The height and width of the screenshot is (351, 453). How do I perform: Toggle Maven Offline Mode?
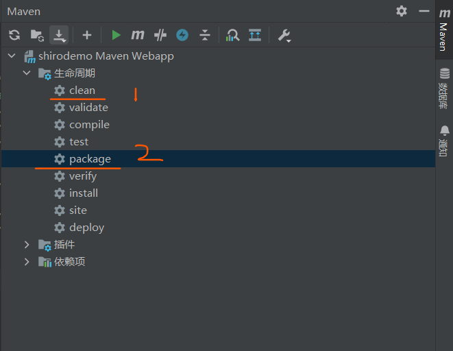tap(160, 35)
